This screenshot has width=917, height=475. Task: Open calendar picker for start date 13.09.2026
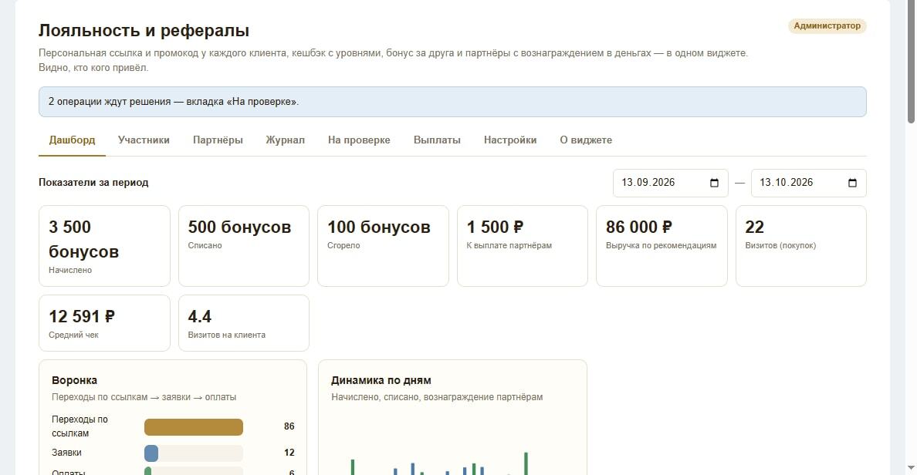click(714, 183)
